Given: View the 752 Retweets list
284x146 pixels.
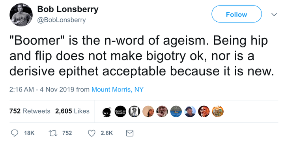Looking at the screenshot, I should 30,111.
